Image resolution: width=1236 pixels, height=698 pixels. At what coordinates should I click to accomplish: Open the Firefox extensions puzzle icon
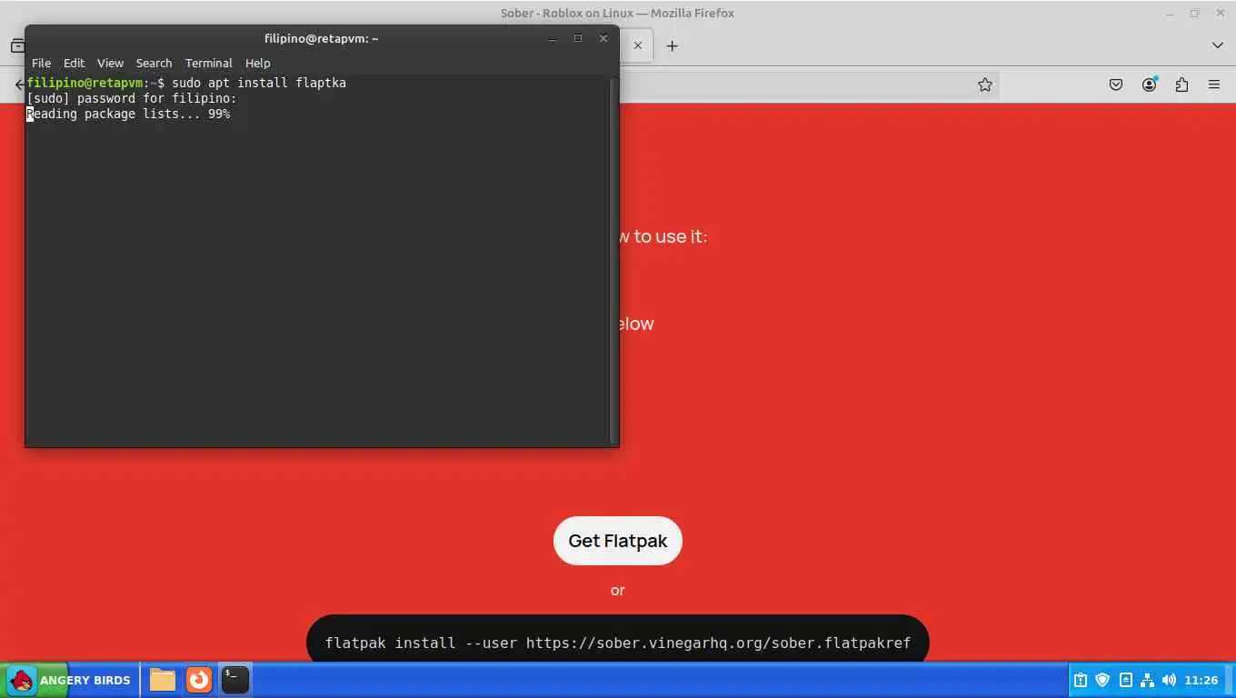[1181, 85]
